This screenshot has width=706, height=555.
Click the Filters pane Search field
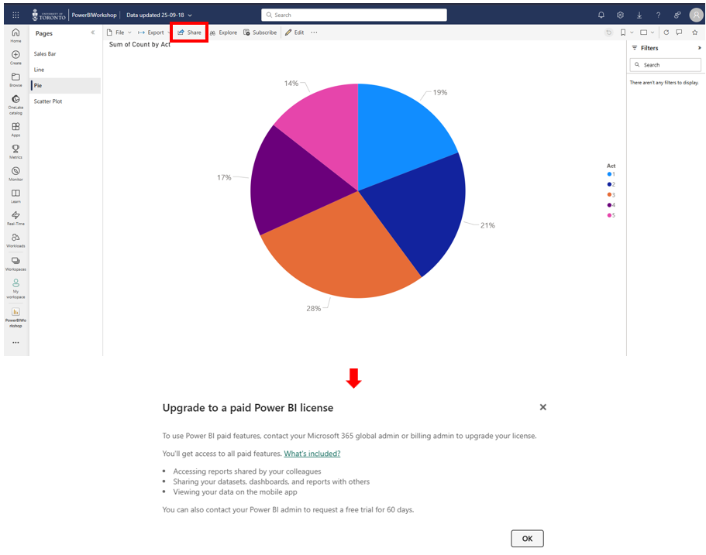point(666,65)
